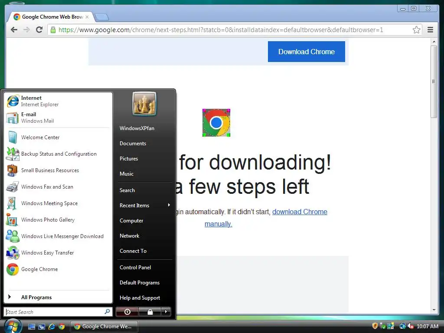The height and width of the screenshot is (333, 444).
Task: Launch Chrome from Quick Launch
Action: pos(62,326)
